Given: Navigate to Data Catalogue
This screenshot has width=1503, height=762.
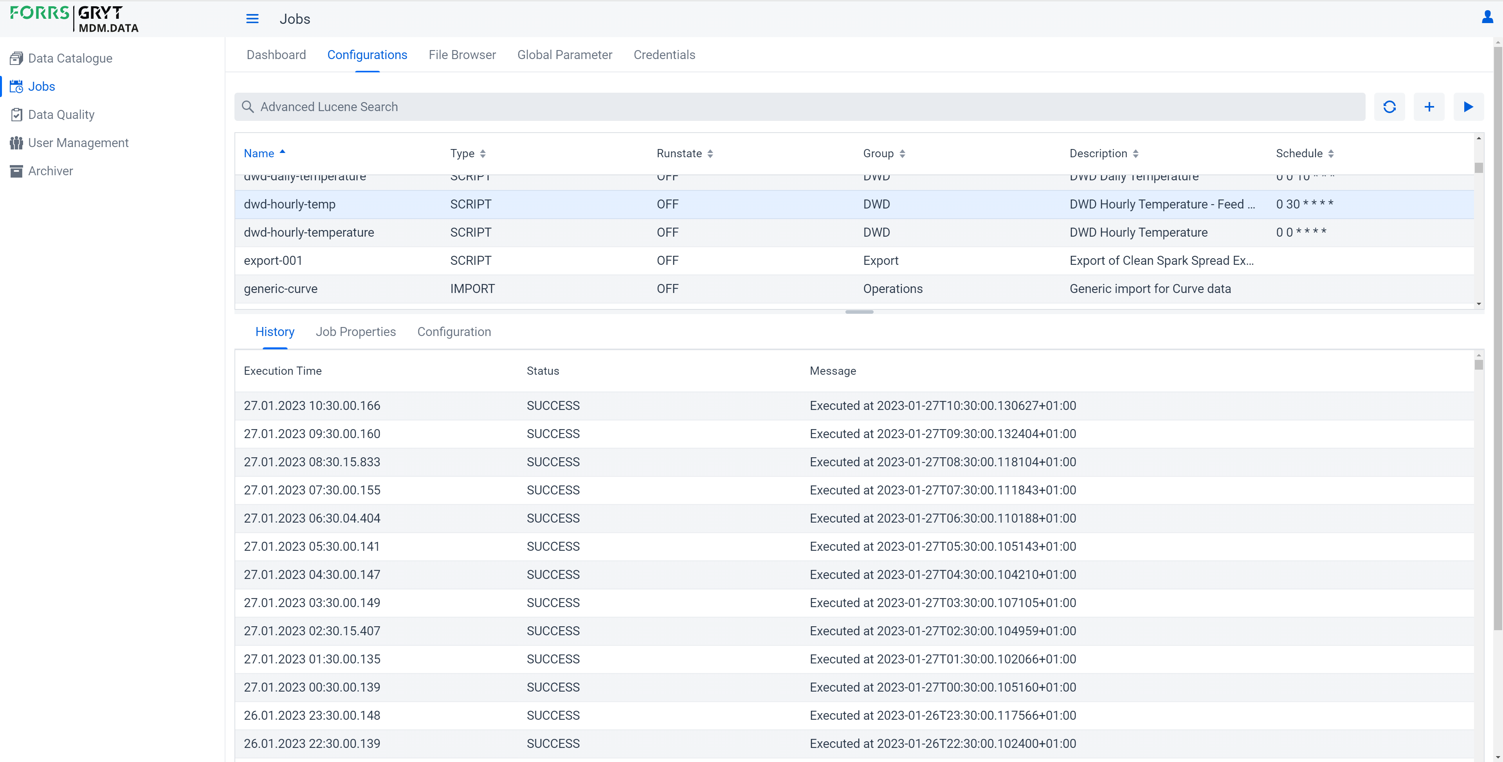Looking at the screenshot, I should coord(70,58).
